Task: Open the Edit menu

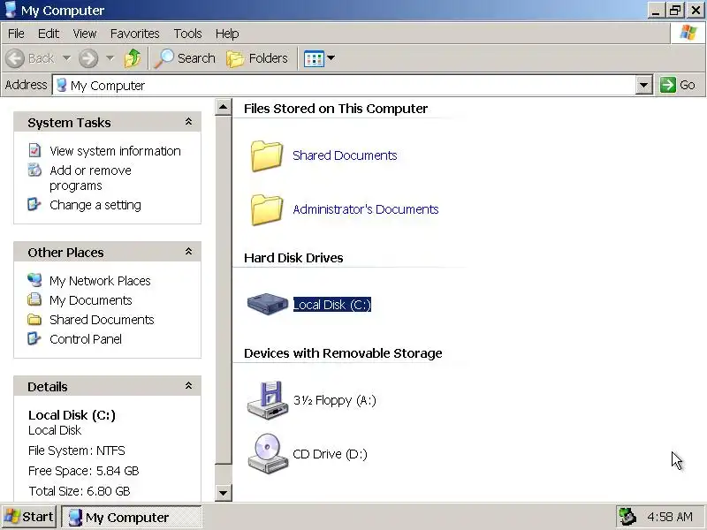Action: coord(49,34)
